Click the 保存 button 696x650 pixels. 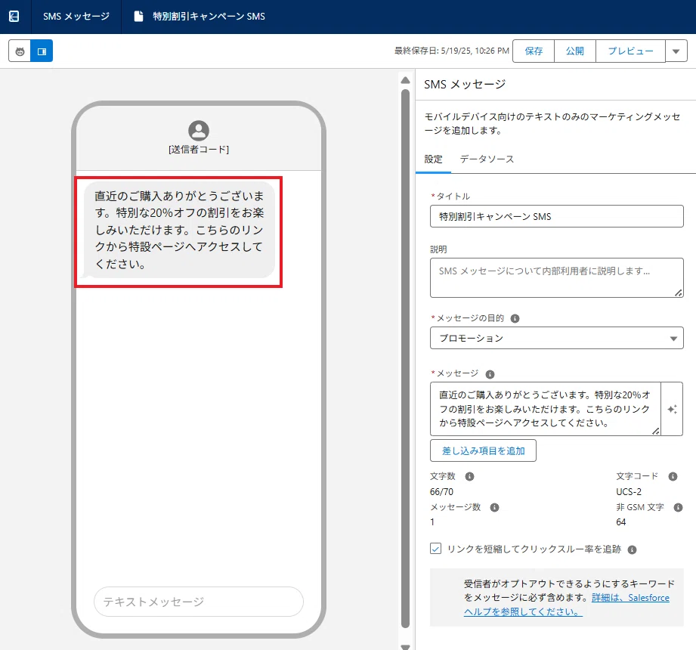(534, 51)
